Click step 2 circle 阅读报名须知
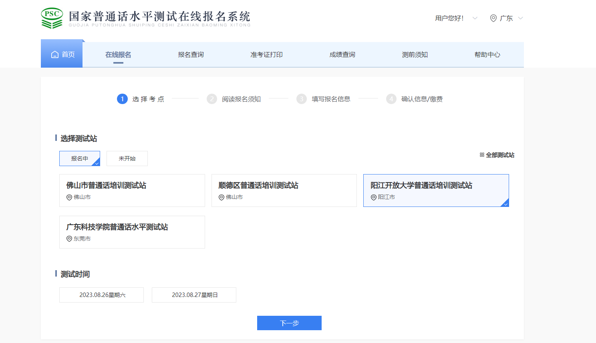This screenshot has height=343, width=596. click(212, 99)
